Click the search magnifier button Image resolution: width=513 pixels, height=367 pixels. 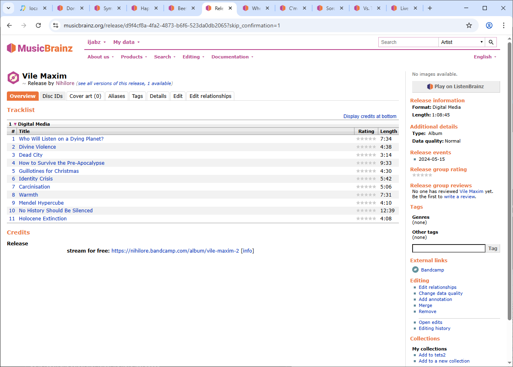pyautogui.click(x=491, y=42)
